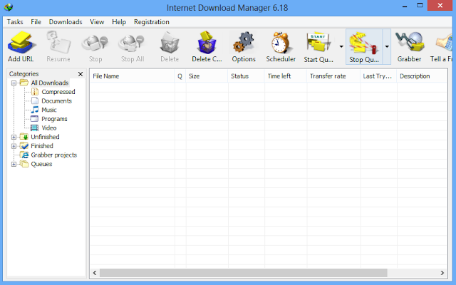456x285 pixels.
Task: Click the Add URL toolbar icon
Action: click(21, 43)
